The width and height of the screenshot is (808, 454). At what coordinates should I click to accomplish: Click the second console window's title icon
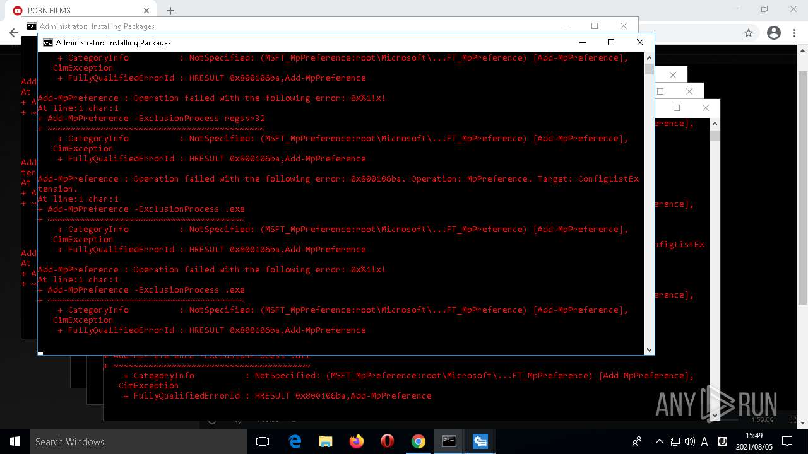pos(32,26)
